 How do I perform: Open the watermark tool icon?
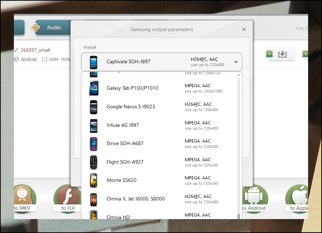[282, 54]
